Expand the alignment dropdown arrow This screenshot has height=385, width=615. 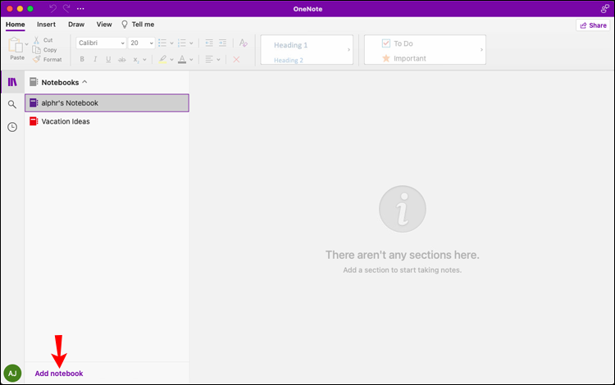pyautogui.click(x=218, y=60)
